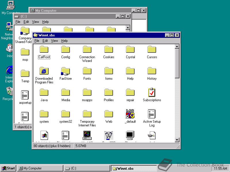Image resolution: width=230 pixels, height=172 pixels.
Task: Select the Temporary Internet Files folder
Action: [x=87, y=118]
